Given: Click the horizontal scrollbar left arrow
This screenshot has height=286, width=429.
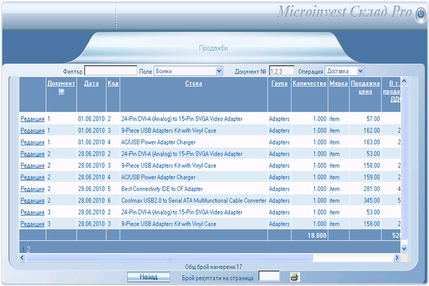Looking at the screenshot, I should [23, 257].
